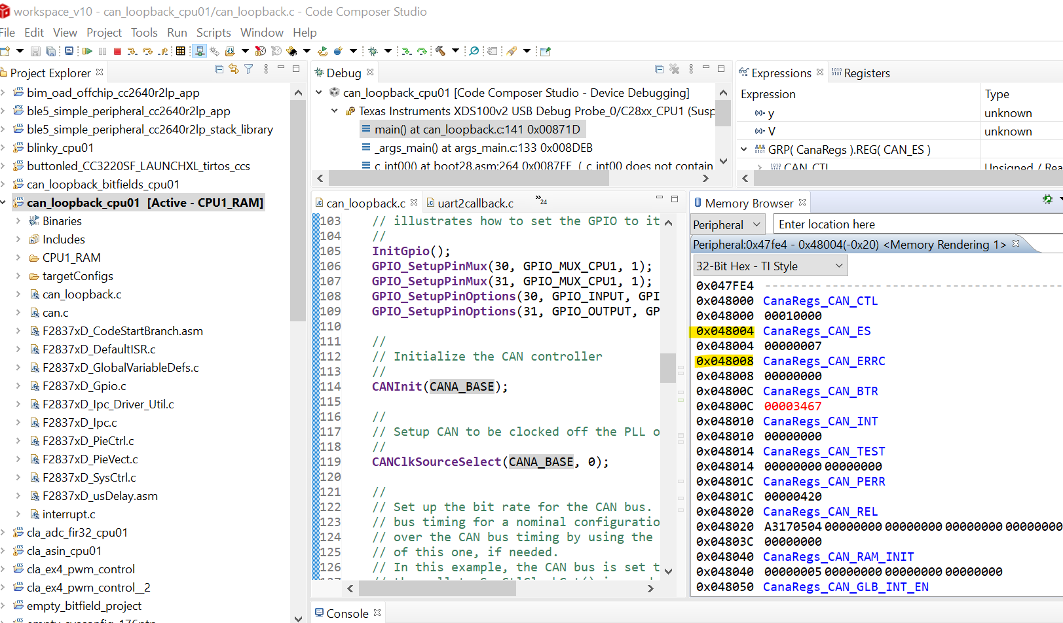Select F2837xD_Gpio.c in Project Explorer
The width and height of the screenshot is (1063, 623).
coord(84,386)
